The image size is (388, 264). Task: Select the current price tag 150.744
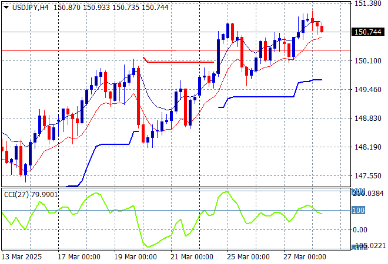(368, 32)
